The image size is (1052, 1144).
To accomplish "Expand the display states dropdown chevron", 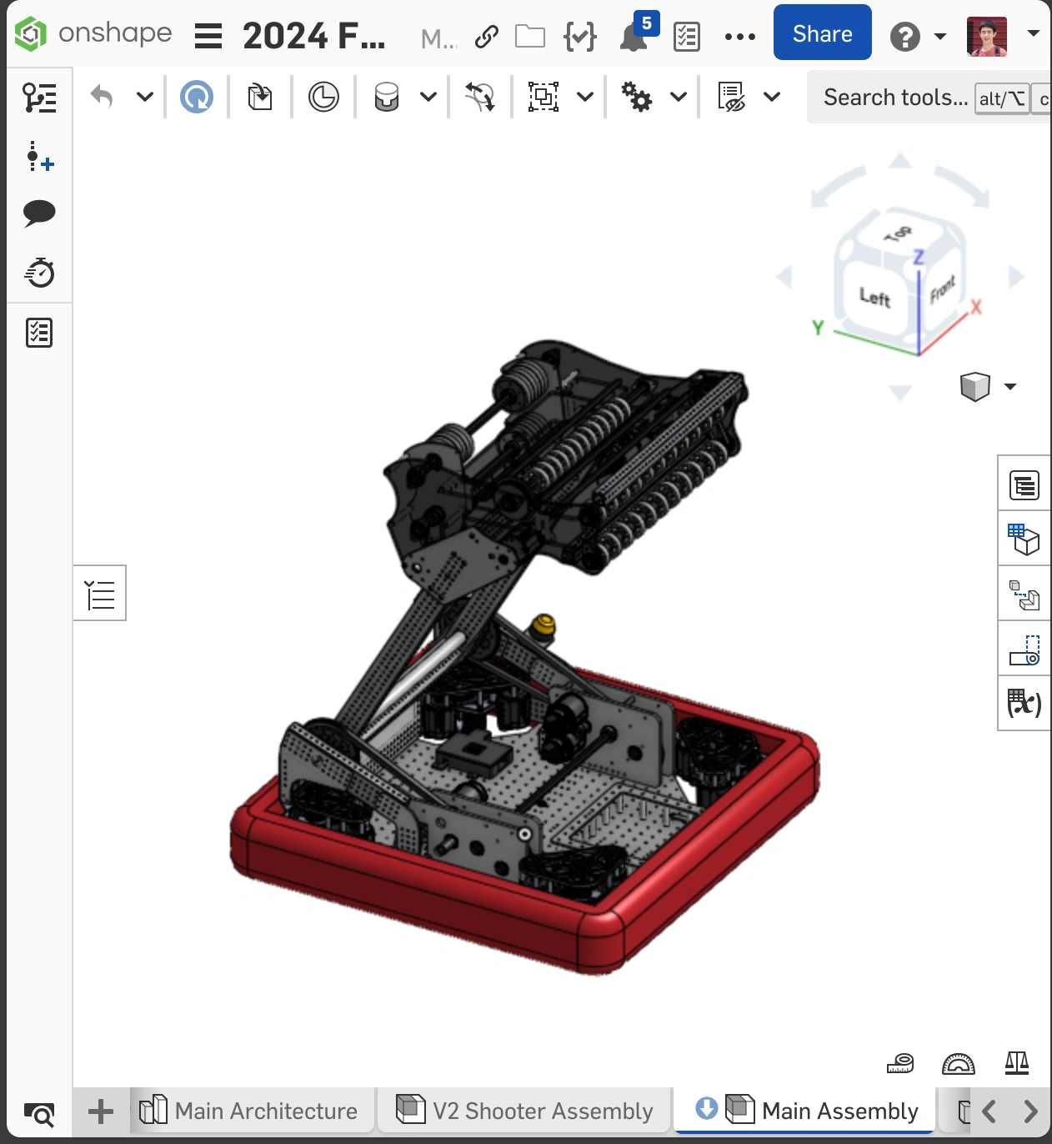I will pyautogui.click(x=772, y=97).
